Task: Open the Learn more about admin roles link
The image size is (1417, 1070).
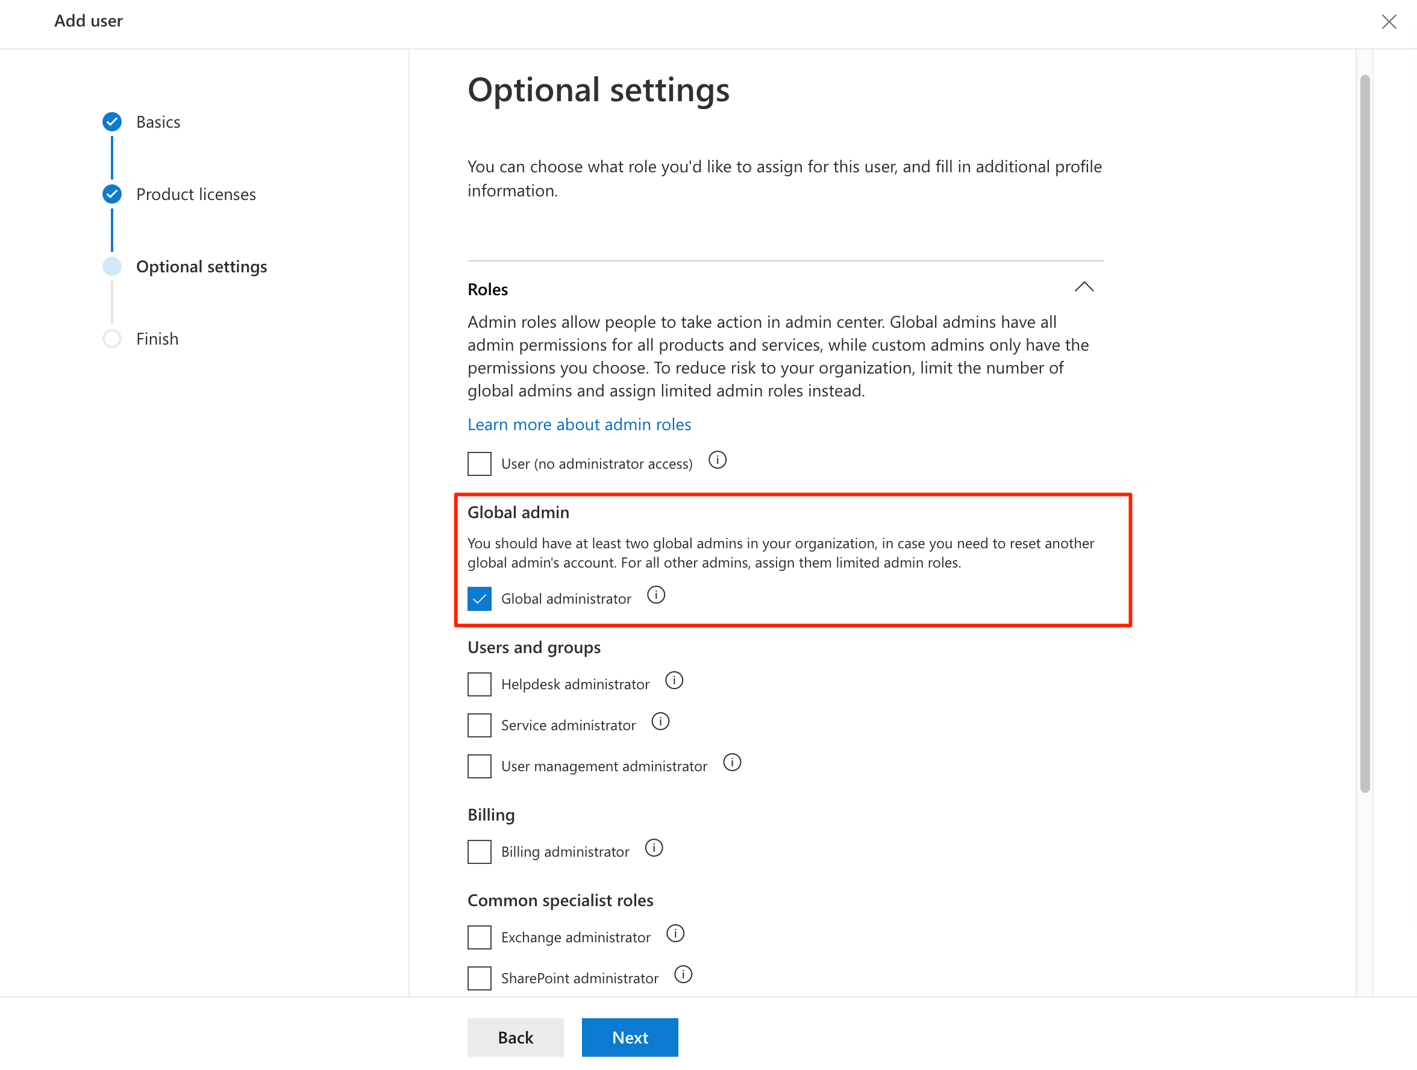Action: pos(578,424)
